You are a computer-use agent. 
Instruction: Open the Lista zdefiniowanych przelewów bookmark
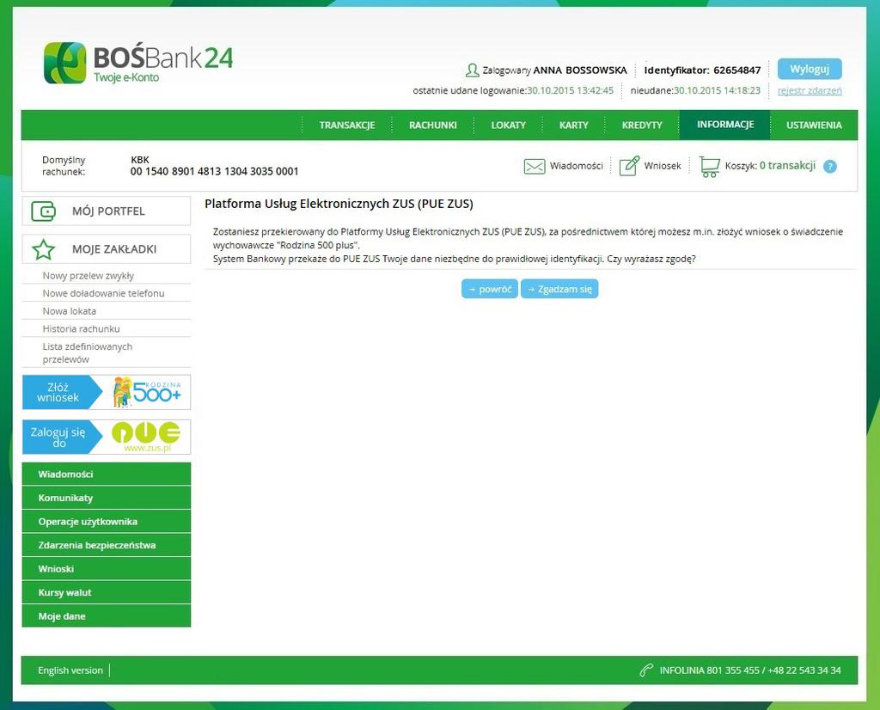click(88, 352)
